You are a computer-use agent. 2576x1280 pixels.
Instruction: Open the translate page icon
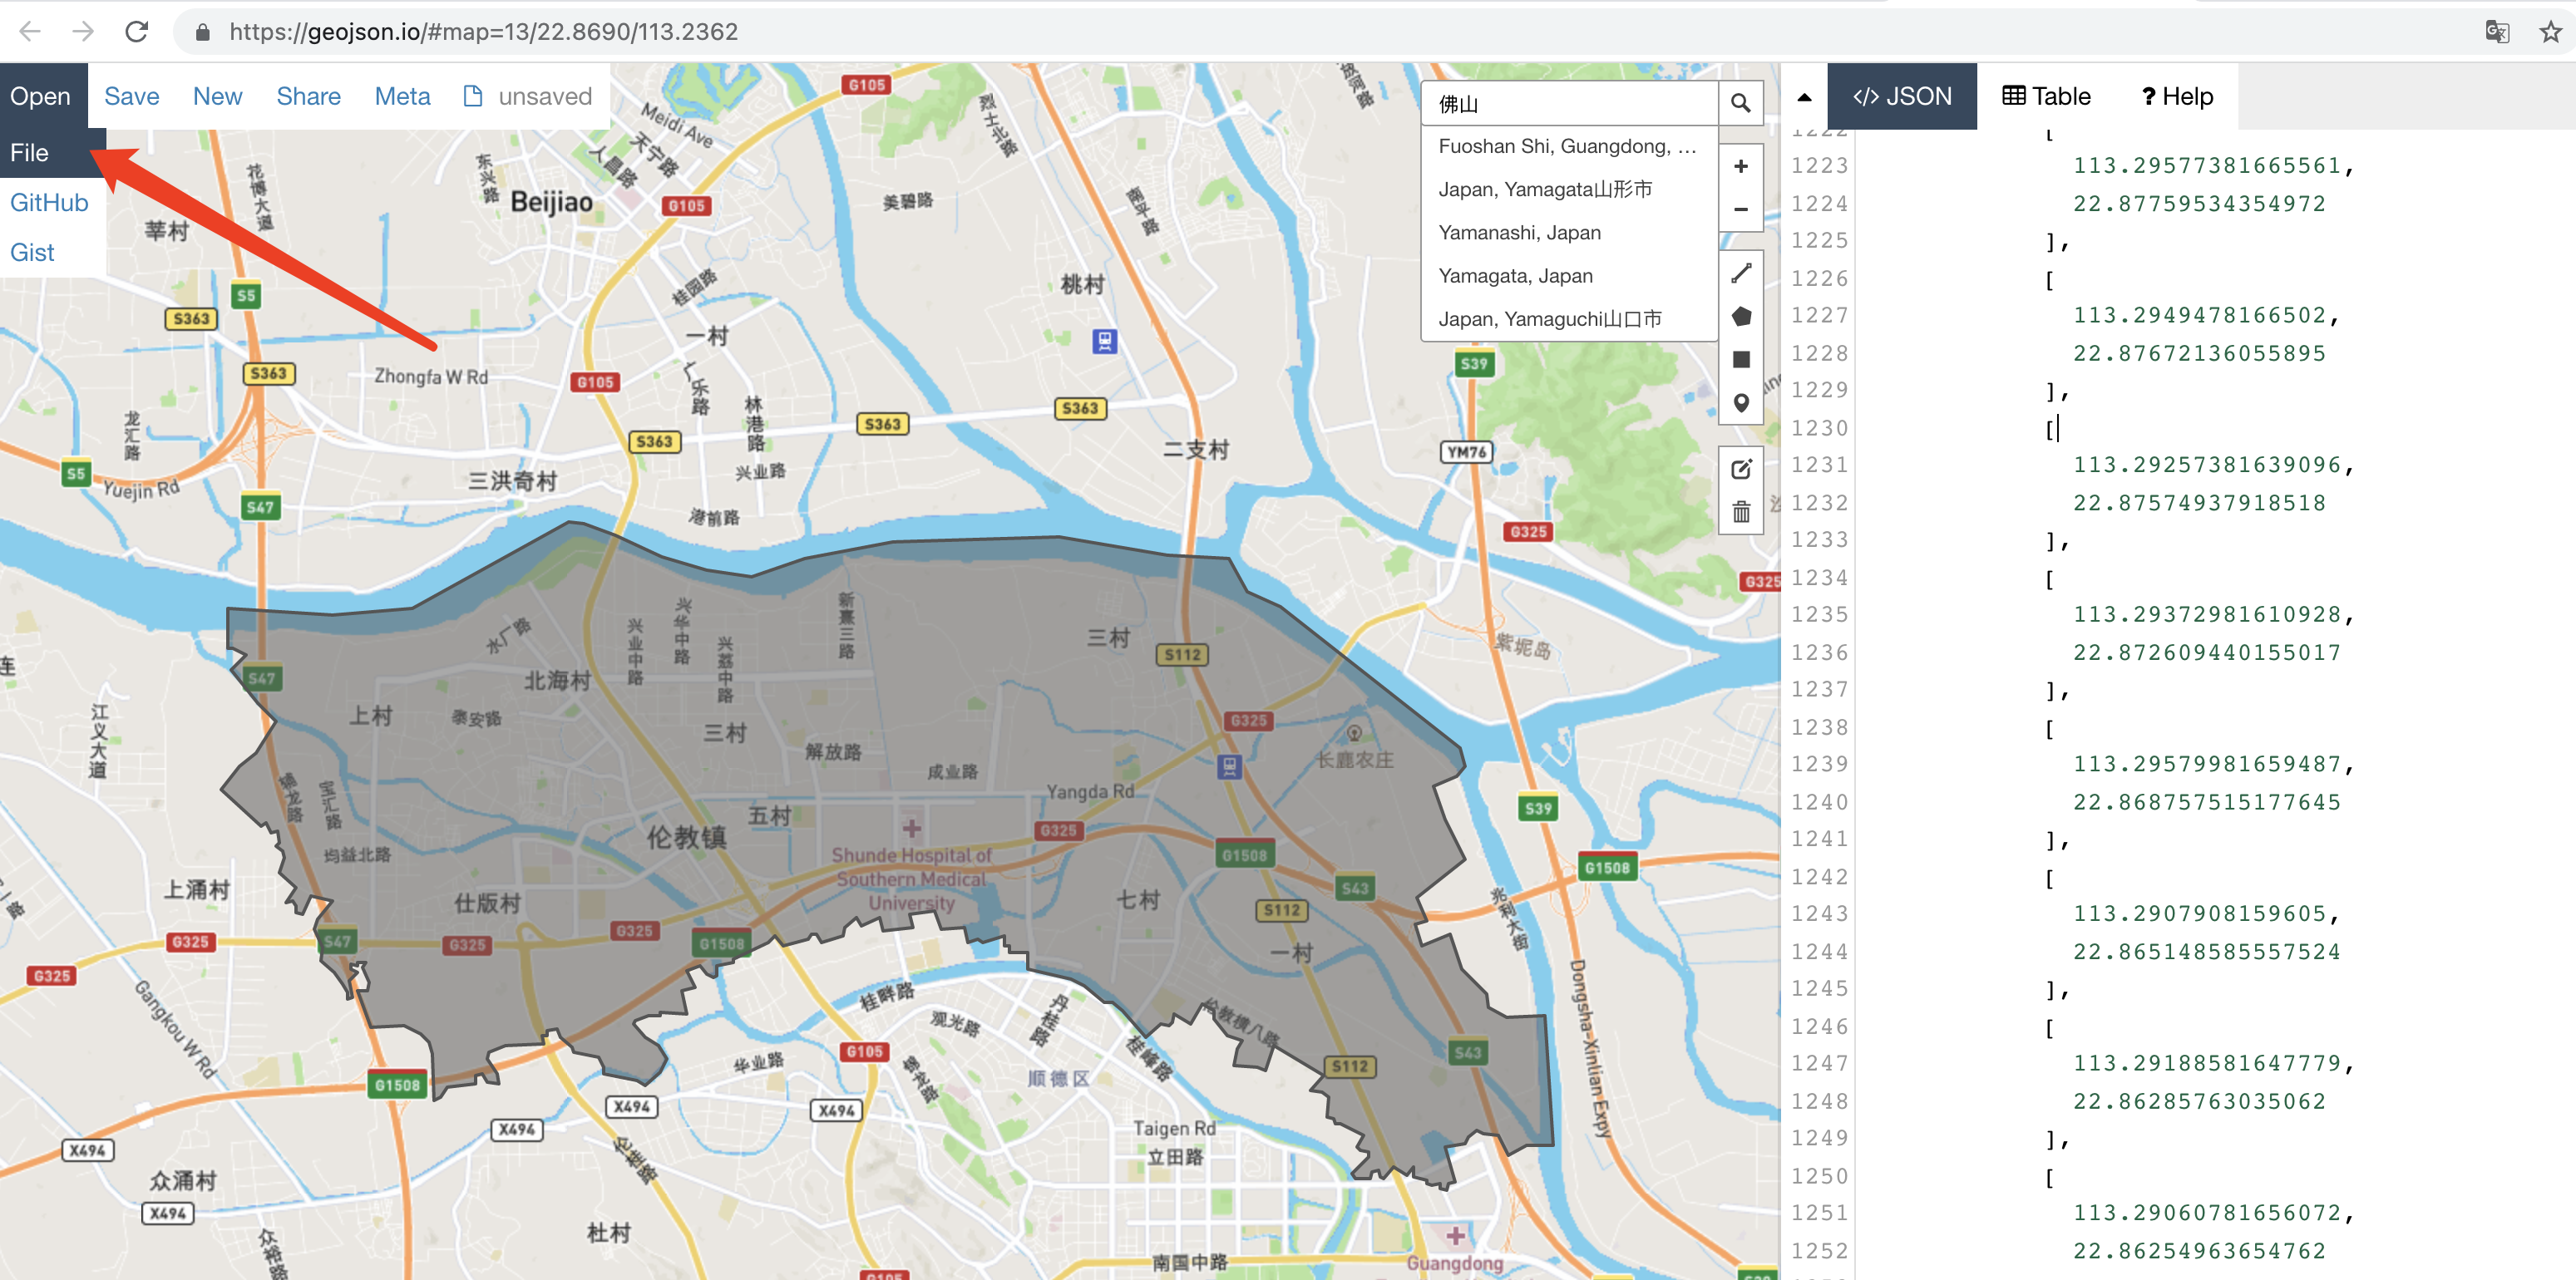click(2496, 31)
